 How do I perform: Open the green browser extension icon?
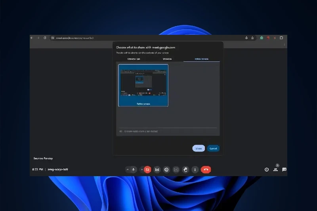(262, 38)
